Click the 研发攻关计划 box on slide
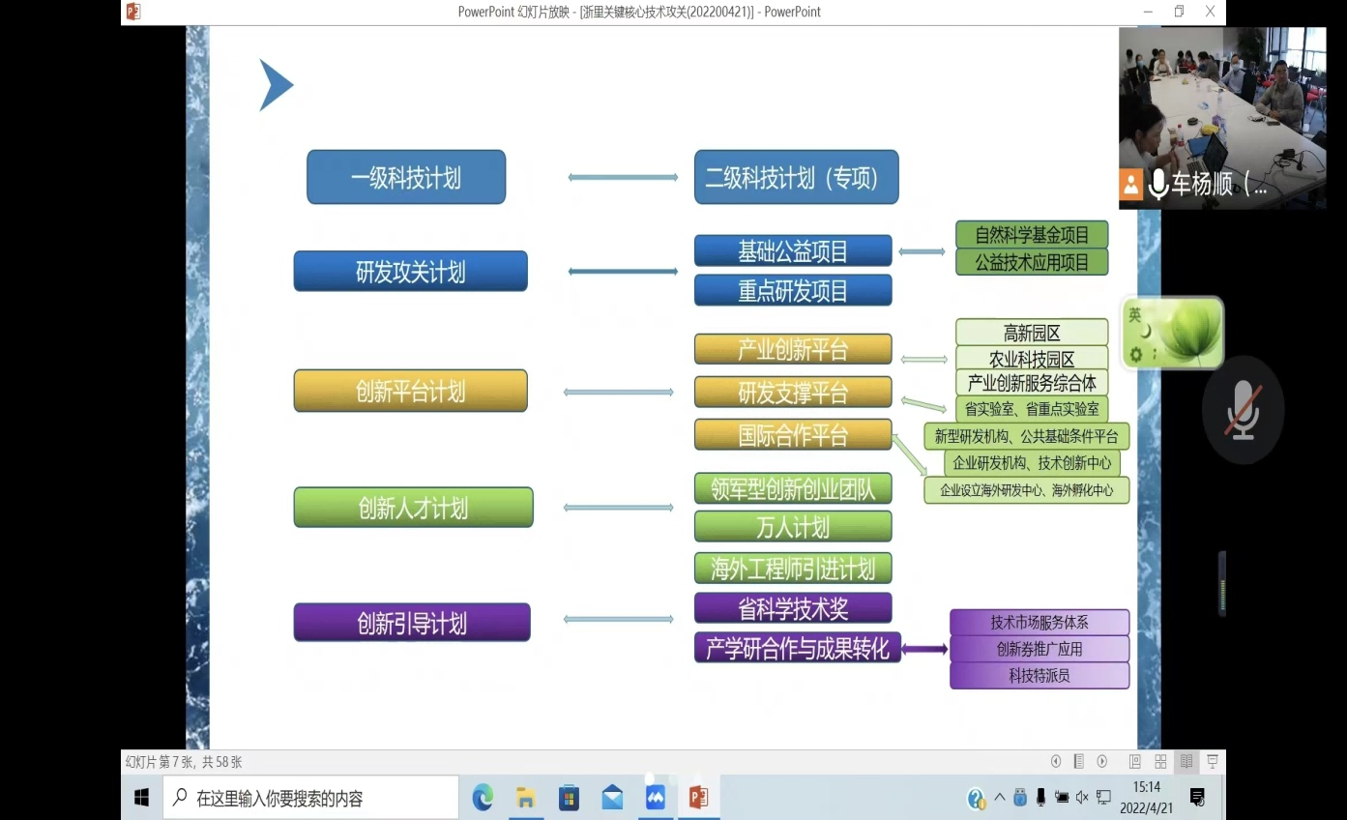The height and width of the screenshot is (820, 1347). tap(410, 272)
